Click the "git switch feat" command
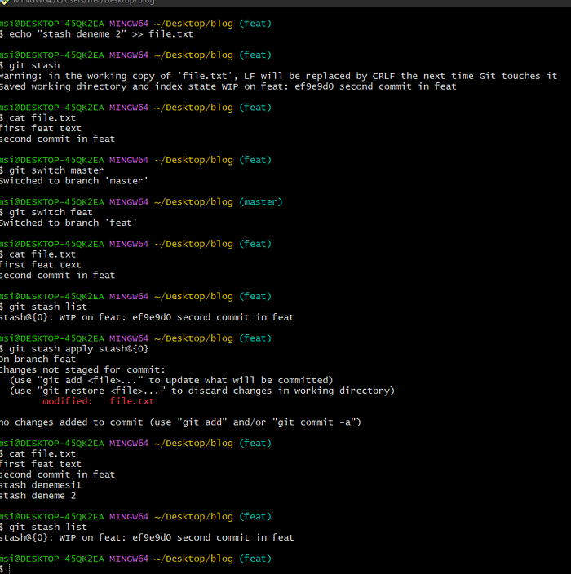This screenshot has height=574, width=571. coord(46,213)
